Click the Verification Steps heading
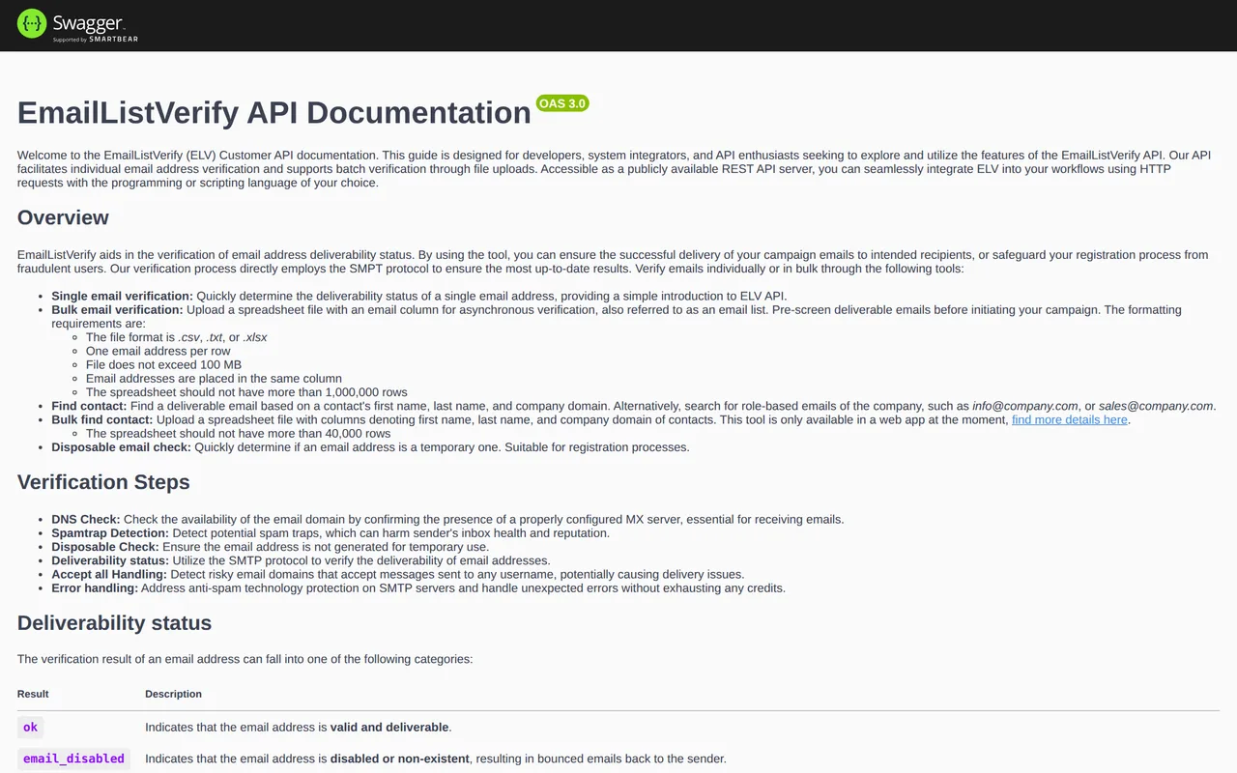Viewport: 1237px width, 773px height. click(103, 482)
